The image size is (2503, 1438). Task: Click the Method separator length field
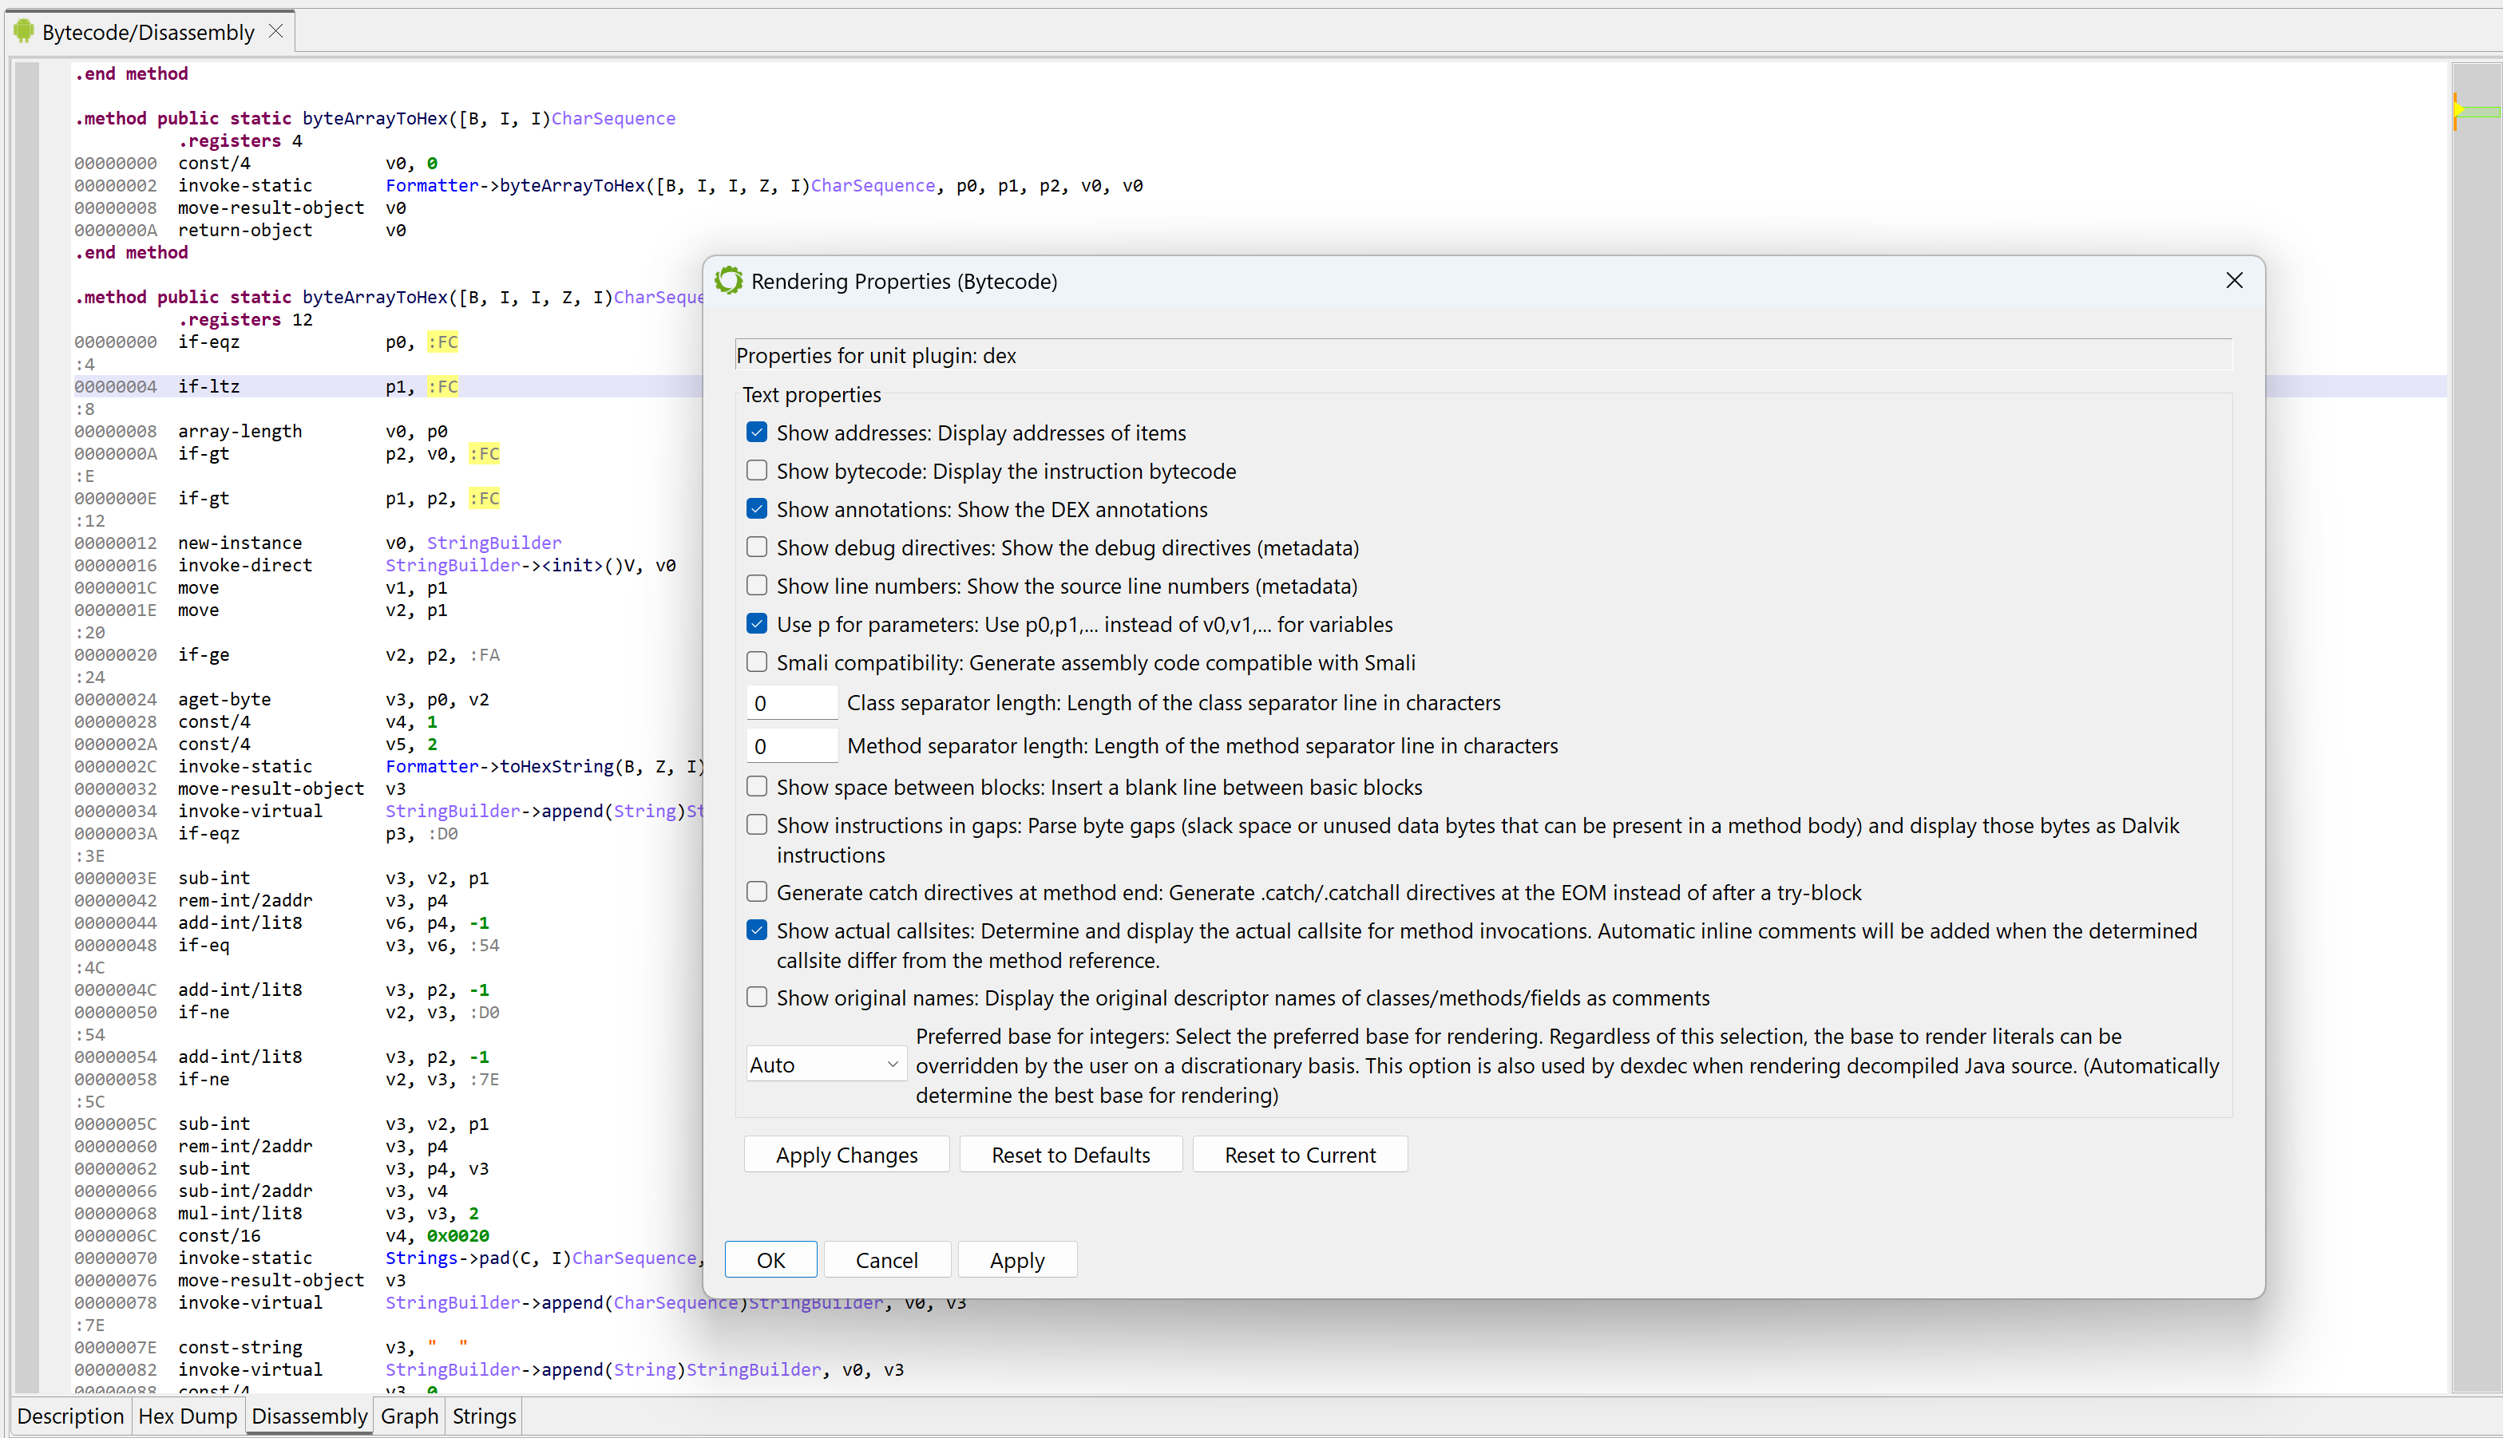tap(791, 745)
